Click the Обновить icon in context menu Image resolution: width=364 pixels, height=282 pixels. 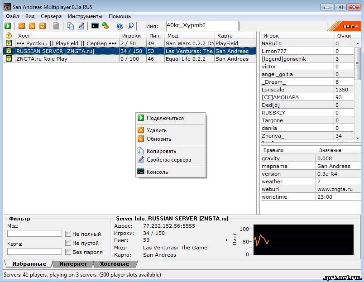141,139
